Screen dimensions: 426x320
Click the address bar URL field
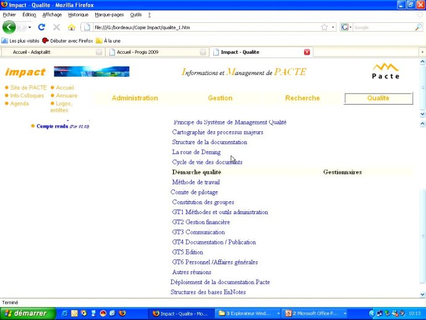206,27
